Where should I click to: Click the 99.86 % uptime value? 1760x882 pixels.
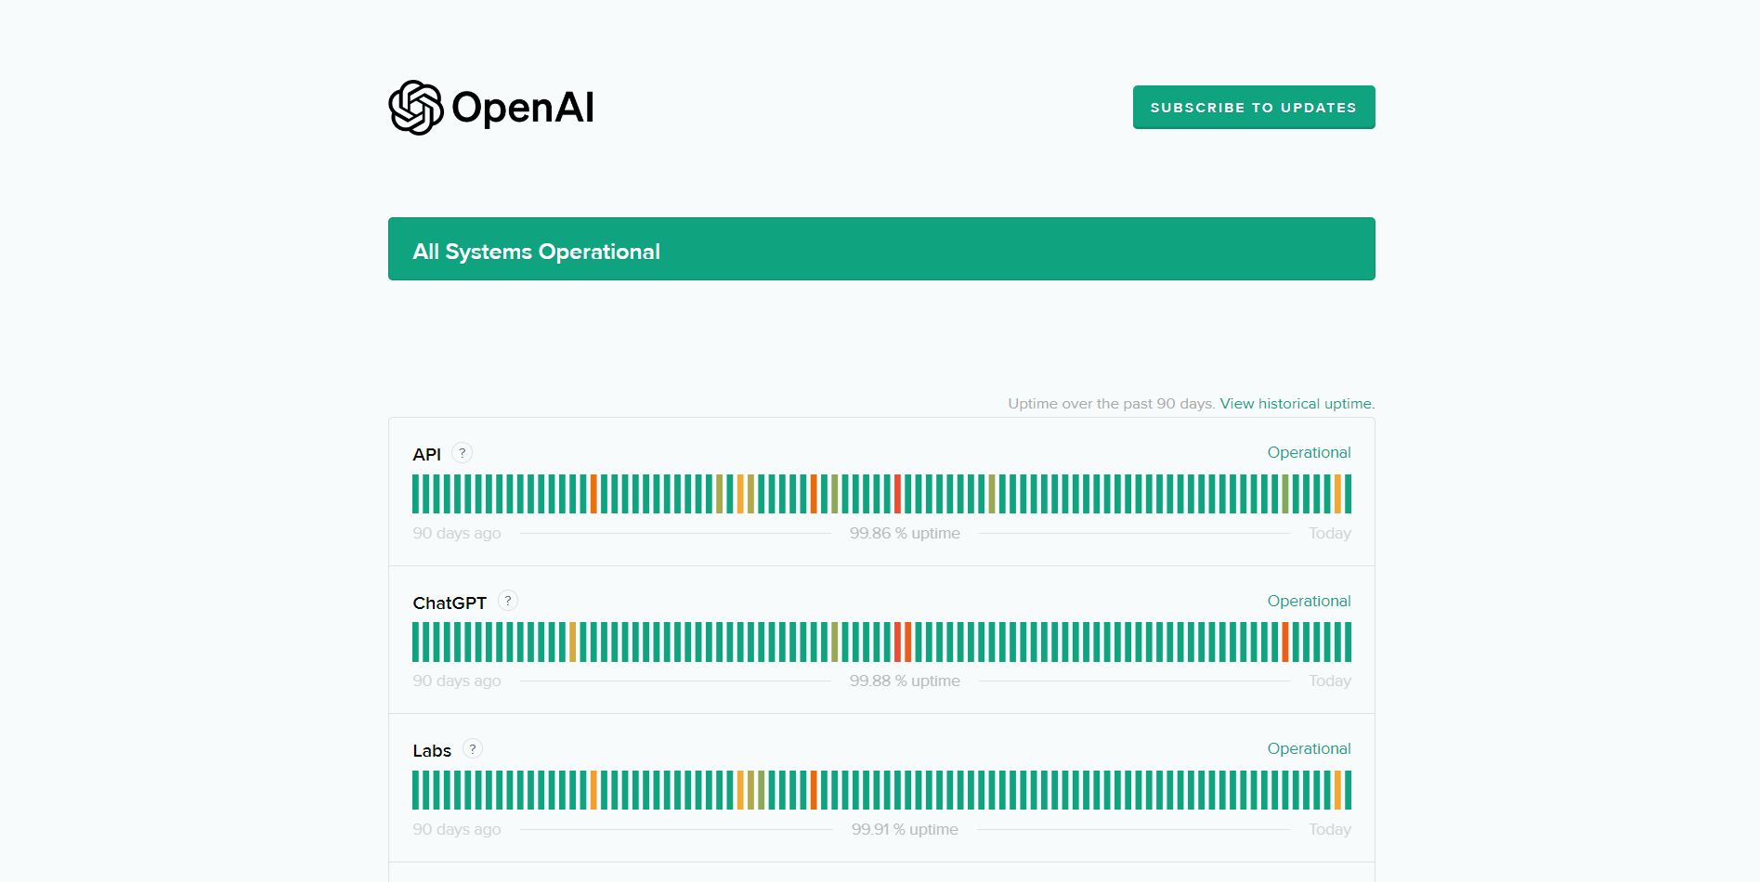click(x=905, y=533)
